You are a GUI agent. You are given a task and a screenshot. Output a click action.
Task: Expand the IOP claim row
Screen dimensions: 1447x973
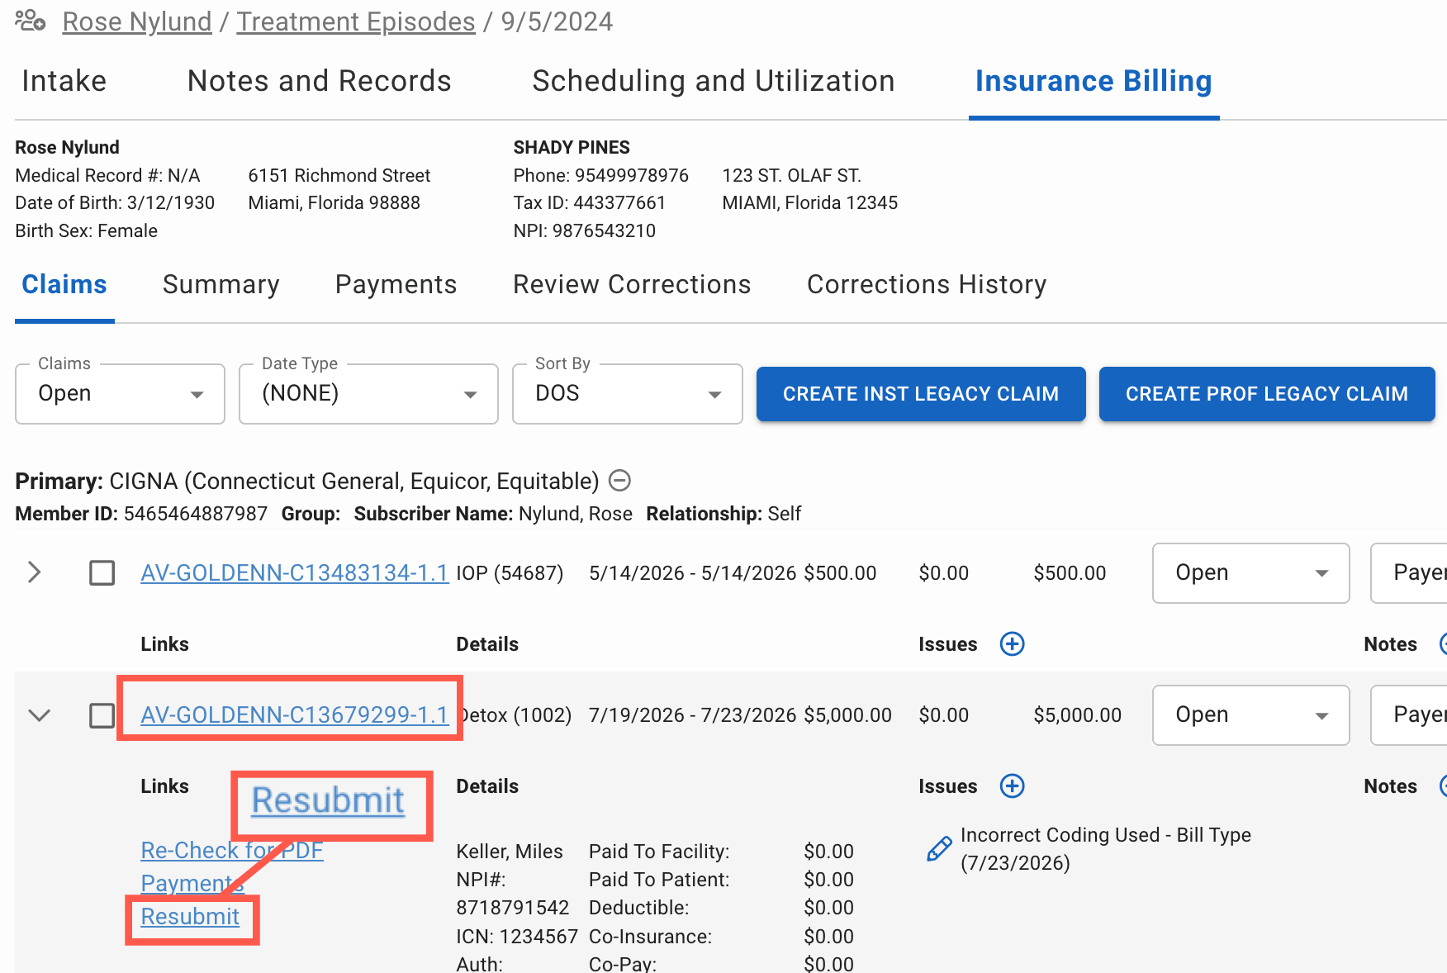[34, 572]
